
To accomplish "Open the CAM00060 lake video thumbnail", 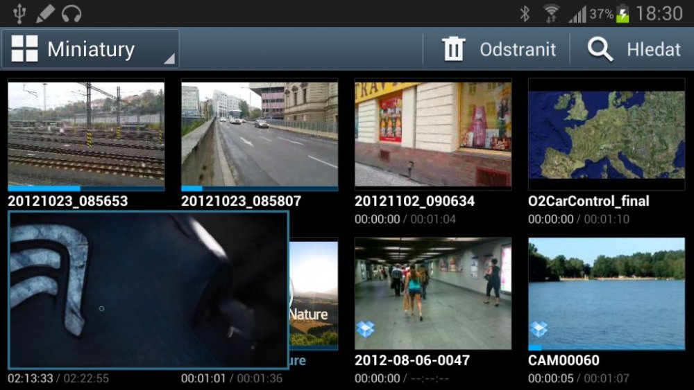I will point(606,292).
